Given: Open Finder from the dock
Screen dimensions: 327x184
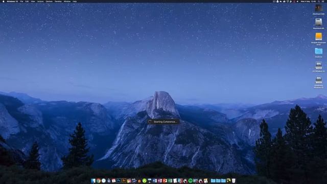Looking at the screenshot, I should (x=93, y=180).
